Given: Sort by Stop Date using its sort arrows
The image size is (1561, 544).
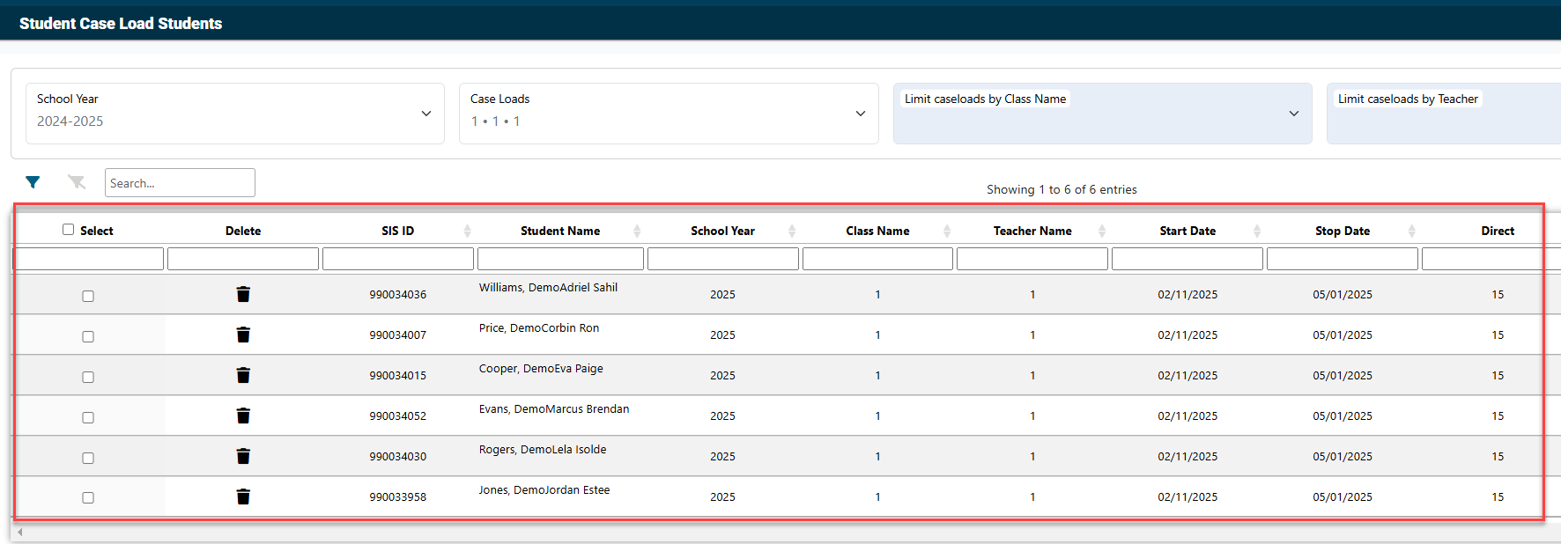Looking at the screenshot, I should point(1412,231).
